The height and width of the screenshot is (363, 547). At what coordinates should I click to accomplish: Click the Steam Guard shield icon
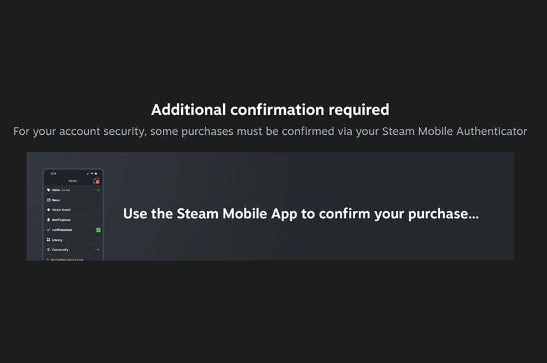point(49,210)
